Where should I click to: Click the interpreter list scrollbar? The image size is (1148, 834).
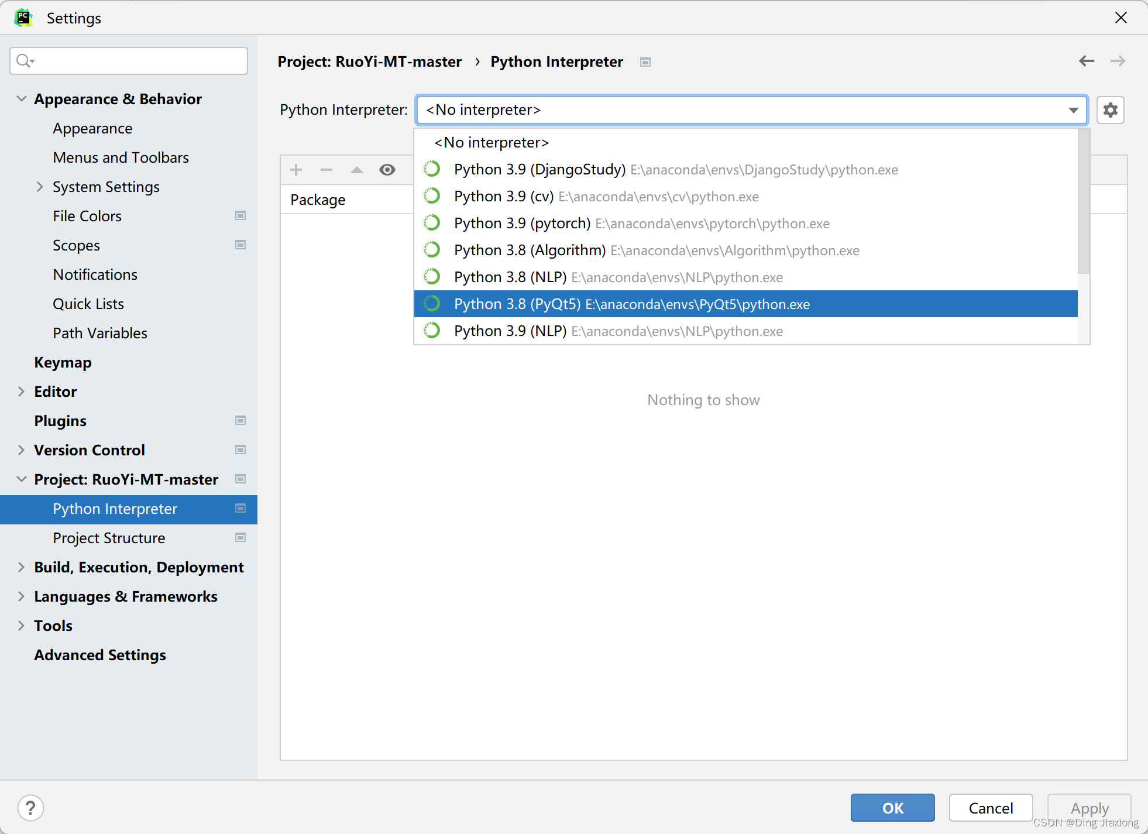coord(1084,201)
